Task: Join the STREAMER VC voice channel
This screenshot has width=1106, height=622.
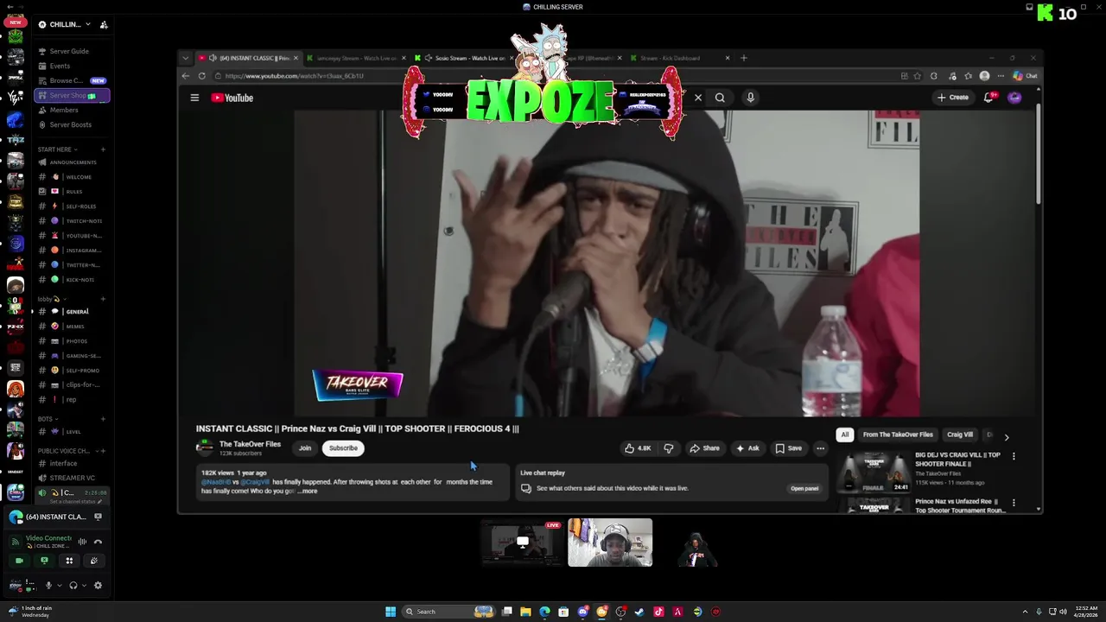Action: click(73, 478)
